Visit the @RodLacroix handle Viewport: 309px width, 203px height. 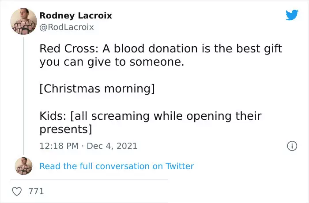(67, 27)
